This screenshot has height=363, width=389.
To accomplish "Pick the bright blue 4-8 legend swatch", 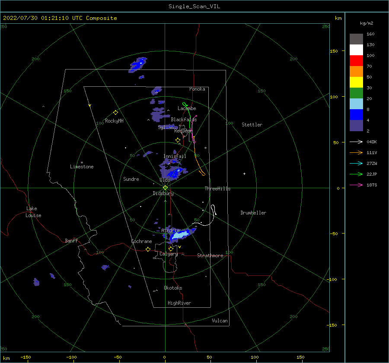I will (x=356, y=115).
